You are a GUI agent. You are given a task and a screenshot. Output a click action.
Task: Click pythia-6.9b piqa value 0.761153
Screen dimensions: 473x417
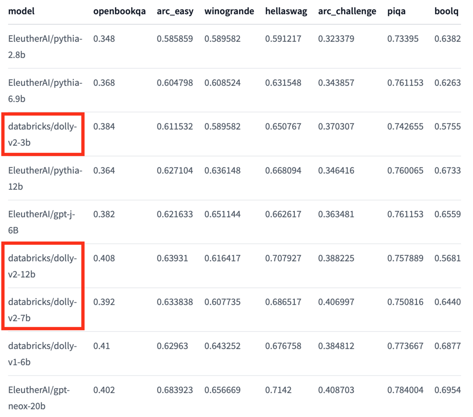[x=406, y=83]
